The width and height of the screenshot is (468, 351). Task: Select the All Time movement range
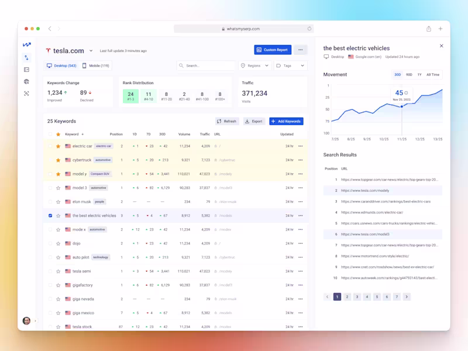(x=433, y=75)
